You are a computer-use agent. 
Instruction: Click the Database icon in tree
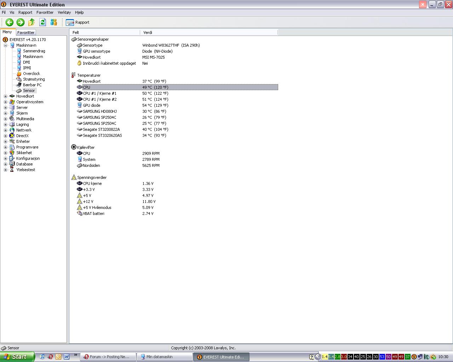pos(12,164)
